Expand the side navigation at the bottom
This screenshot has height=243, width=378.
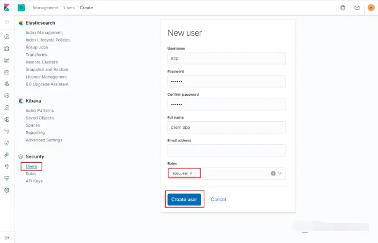pyautogui.click(x=7, y=238)
